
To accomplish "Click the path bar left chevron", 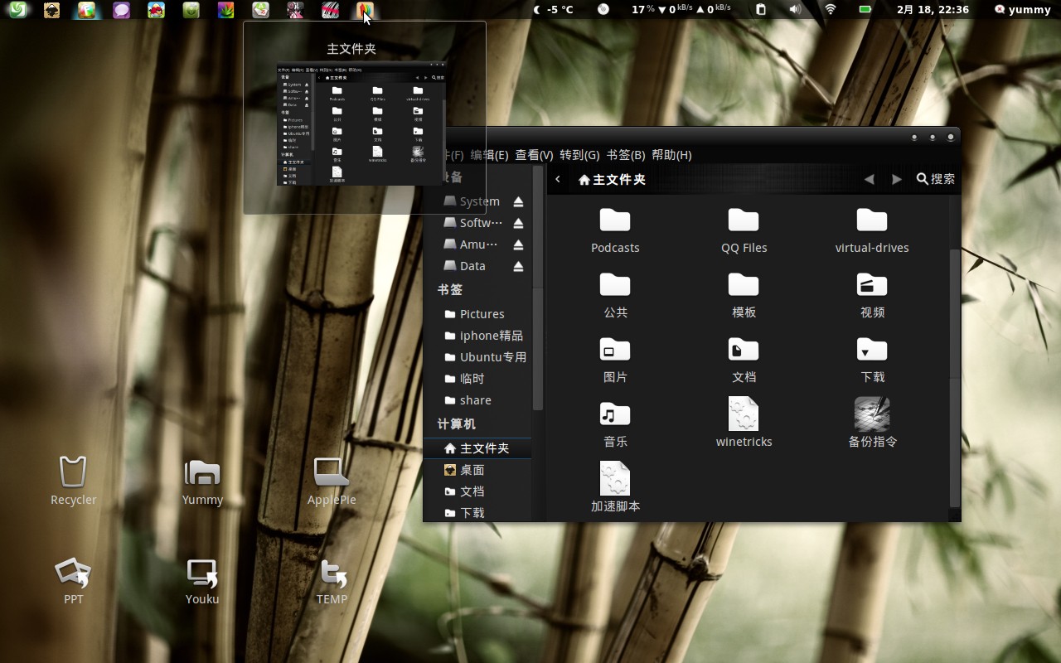I will pos(558,179).
